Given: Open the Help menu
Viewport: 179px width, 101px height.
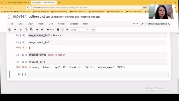Looking at the screenshot, I should [x=86, y=24].
